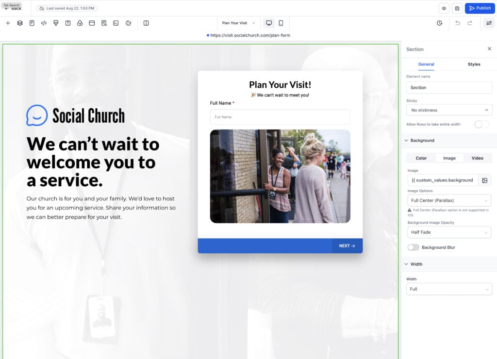
Task: Select the Color background tab
Action: tap(421, 158)
